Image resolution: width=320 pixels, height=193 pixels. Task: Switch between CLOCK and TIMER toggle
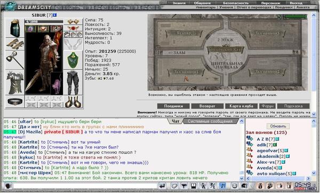pyautogui.click(x=305, y=189)
